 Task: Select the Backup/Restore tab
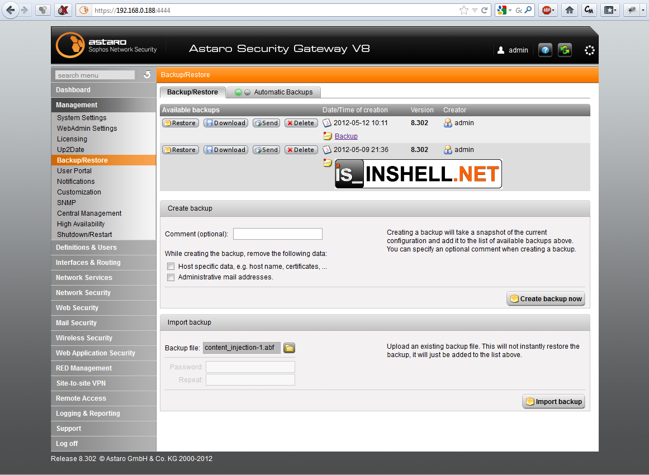click(x=192, y=92)
